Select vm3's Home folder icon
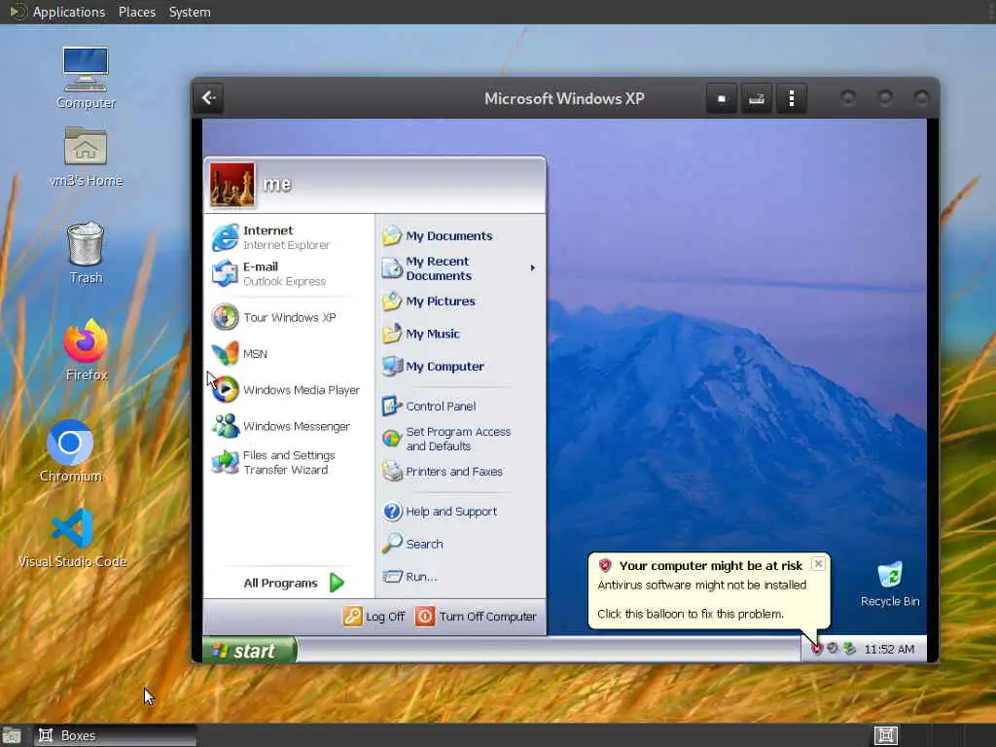This screenshot has height=747, width=996. 86,156
